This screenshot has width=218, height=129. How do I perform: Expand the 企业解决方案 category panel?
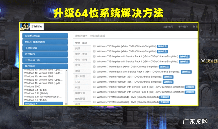pyautogui.click(x=45, y=36)
